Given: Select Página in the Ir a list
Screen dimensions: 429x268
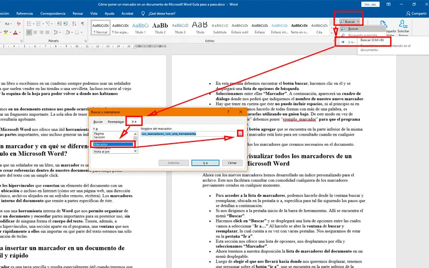Looking at the screenshot, I should (x=113, y=133).
